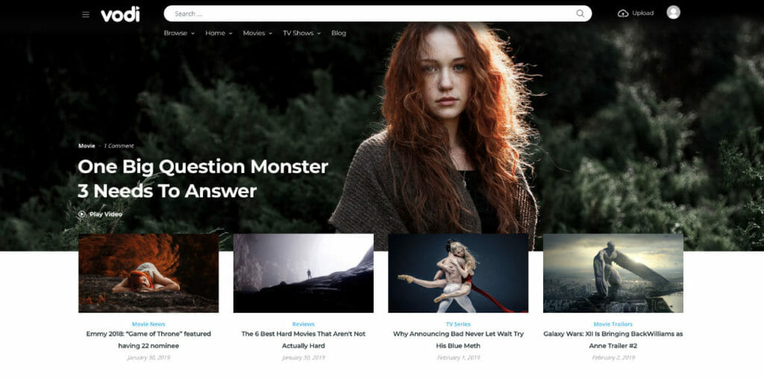Screen dimensions: 764x379
Task: Click the February 1, 2019 date
Action: click(x=458, y=357)
